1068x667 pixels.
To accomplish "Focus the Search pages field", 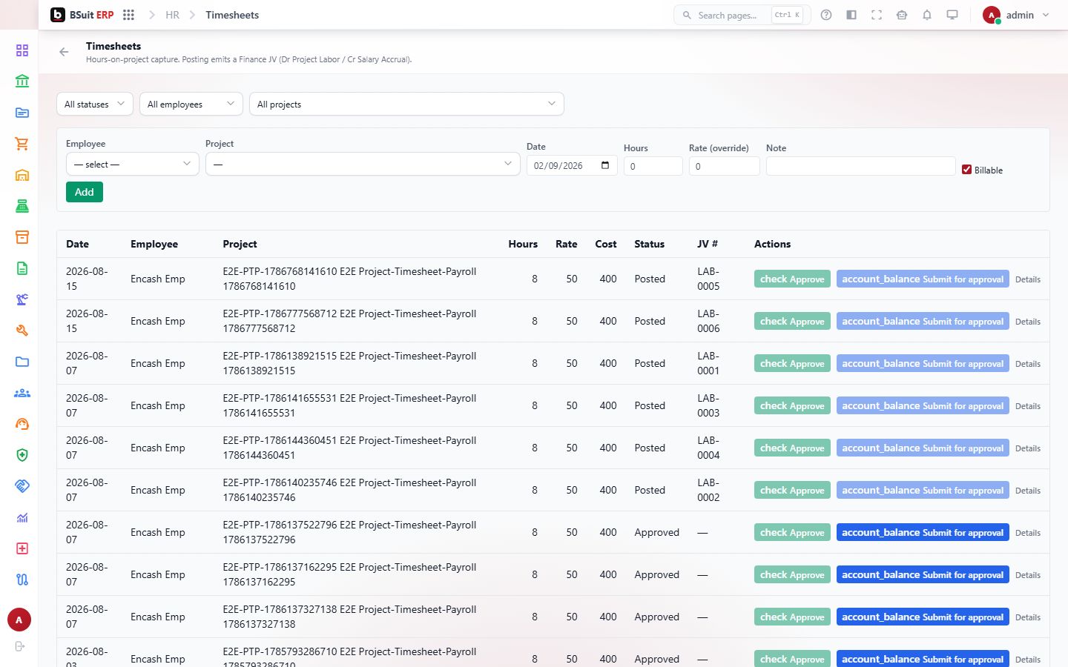I will 742,15.
